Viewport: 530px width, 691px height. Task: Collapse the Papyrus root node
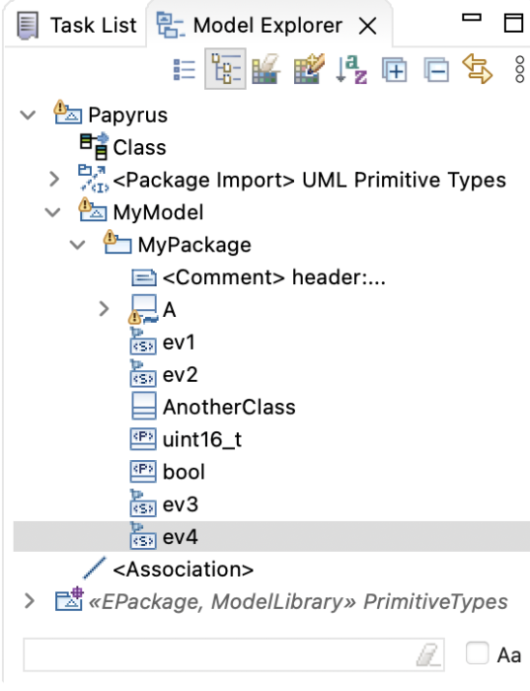tap(28, 115)
